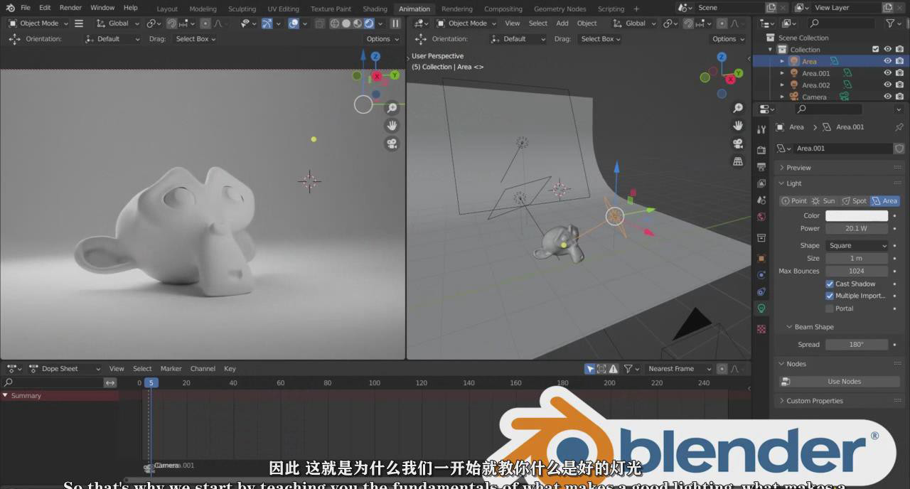Open the Physics properties tab icon
The height and width of the screenshot is (489, 910).
[x=761, y=275]
